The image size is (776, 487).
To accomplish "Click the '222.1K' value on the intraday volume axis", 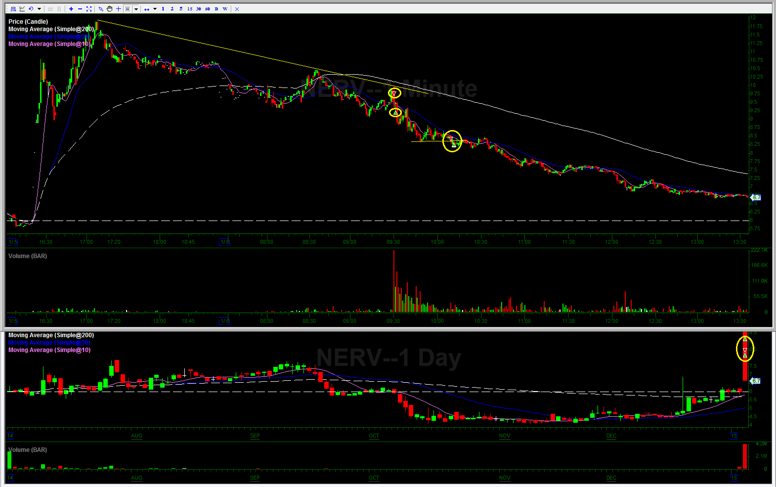I will [759, 250].
